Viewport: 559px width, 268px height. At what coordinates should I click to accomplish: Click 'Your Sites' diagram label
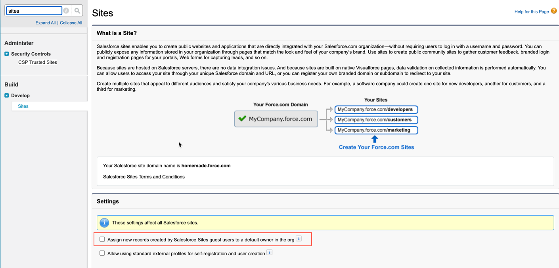point(376,100)
